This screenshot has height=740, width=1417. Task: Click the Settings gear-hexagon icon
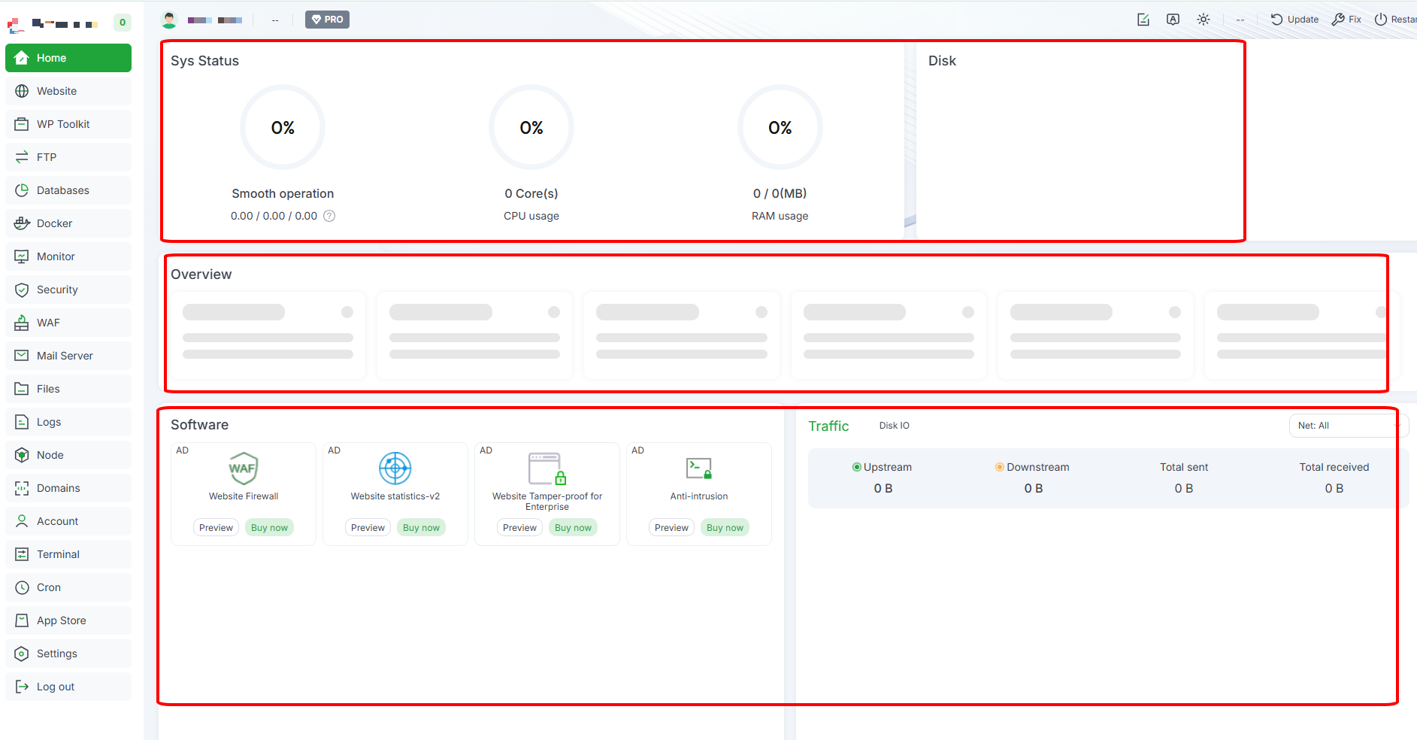[22, 654]
